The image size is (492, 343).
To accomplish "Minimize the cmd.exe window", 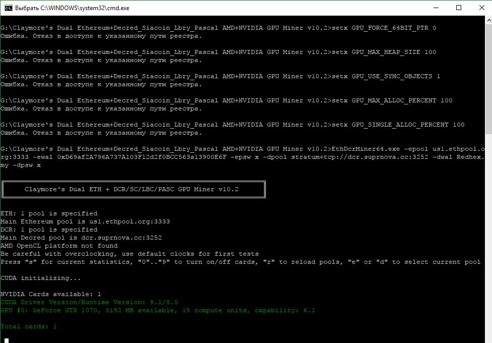I will click(436, 8).
